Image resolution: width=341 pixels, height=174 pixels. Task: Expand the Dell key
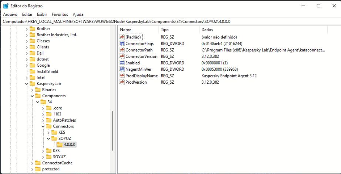pos(27,53)
